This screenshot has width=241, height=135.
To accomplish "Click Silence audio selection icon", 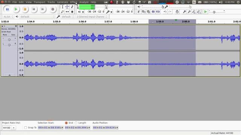I will [158, 12].
